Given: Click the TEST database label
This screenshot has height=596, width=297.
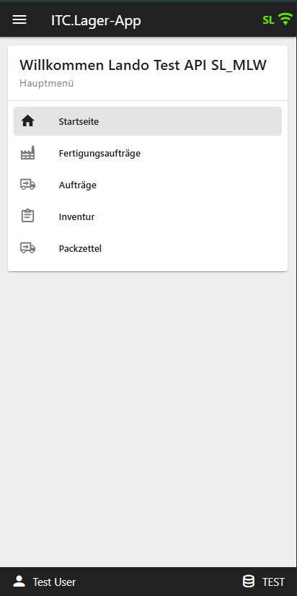Looking at the screenshot, I should tap(273, 582).
